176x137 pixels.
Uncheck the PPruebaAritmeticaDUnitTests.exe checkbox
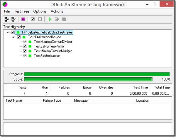click(13, 32)
